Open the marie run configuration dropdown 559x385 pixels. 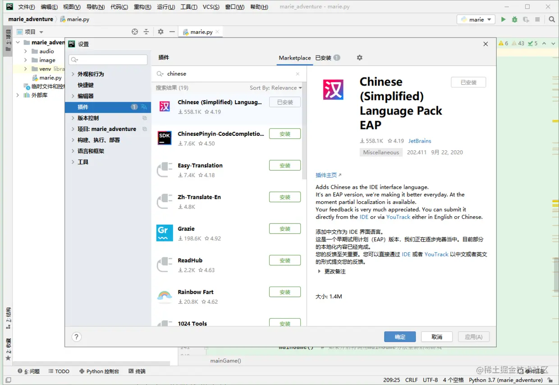476,19
